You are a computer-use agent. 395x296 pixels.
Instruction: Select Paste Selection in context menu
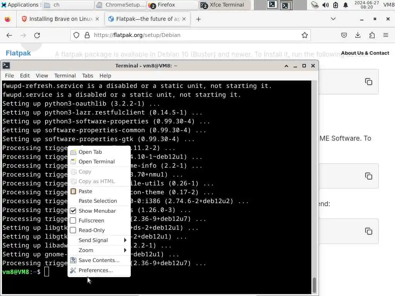(99, 201)
